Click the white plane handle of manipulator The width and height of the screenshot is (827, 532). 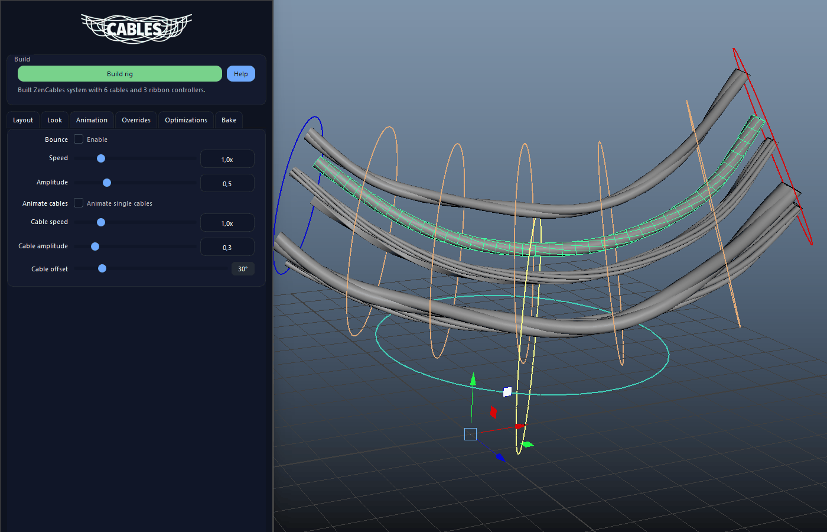click(507, 391)
